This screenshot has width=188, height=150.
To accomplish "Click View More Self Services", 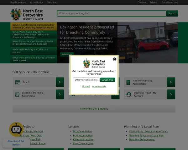I will [94, 109].
